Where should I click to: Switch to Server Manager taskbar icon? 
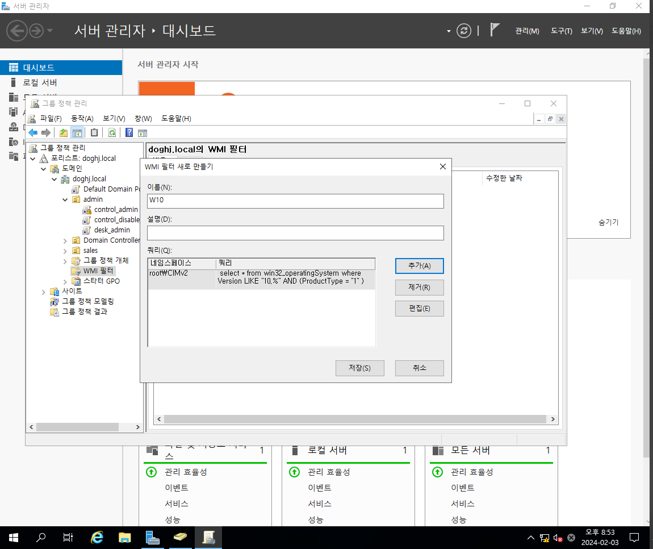pyautogui.click(x=152, y=538)
